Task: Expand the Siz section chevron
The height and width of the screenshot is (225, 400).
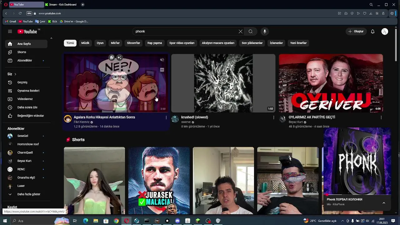Action: [15, 74]
